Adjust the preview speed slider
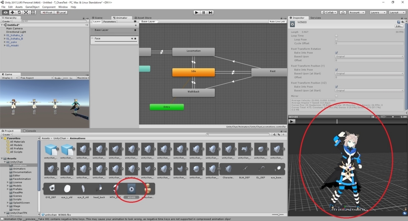The image size is (408, 221). (392, 117)
